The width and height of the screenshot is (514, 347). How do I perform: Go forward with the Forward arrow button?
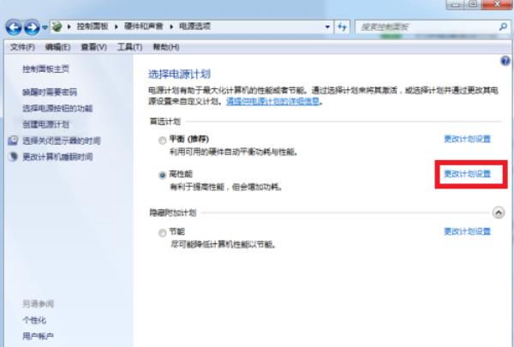click(32, 27)
